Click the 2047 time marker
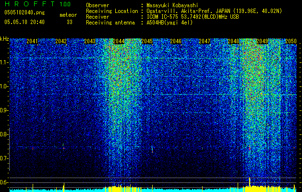302x192 pixels. pos(205,41)
